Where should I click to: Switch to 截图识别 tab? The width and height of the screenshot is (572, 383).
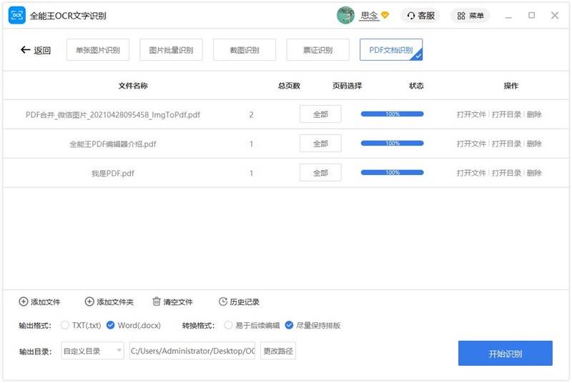coord(245,50)
